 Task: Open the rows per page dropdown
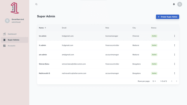(x=154, y=81)
